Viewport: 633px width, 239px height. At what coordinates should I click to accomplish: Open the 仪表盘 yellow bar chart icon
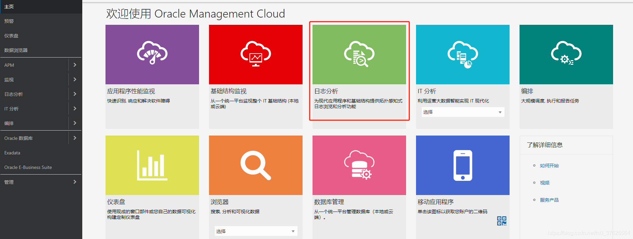coord(152,165)
